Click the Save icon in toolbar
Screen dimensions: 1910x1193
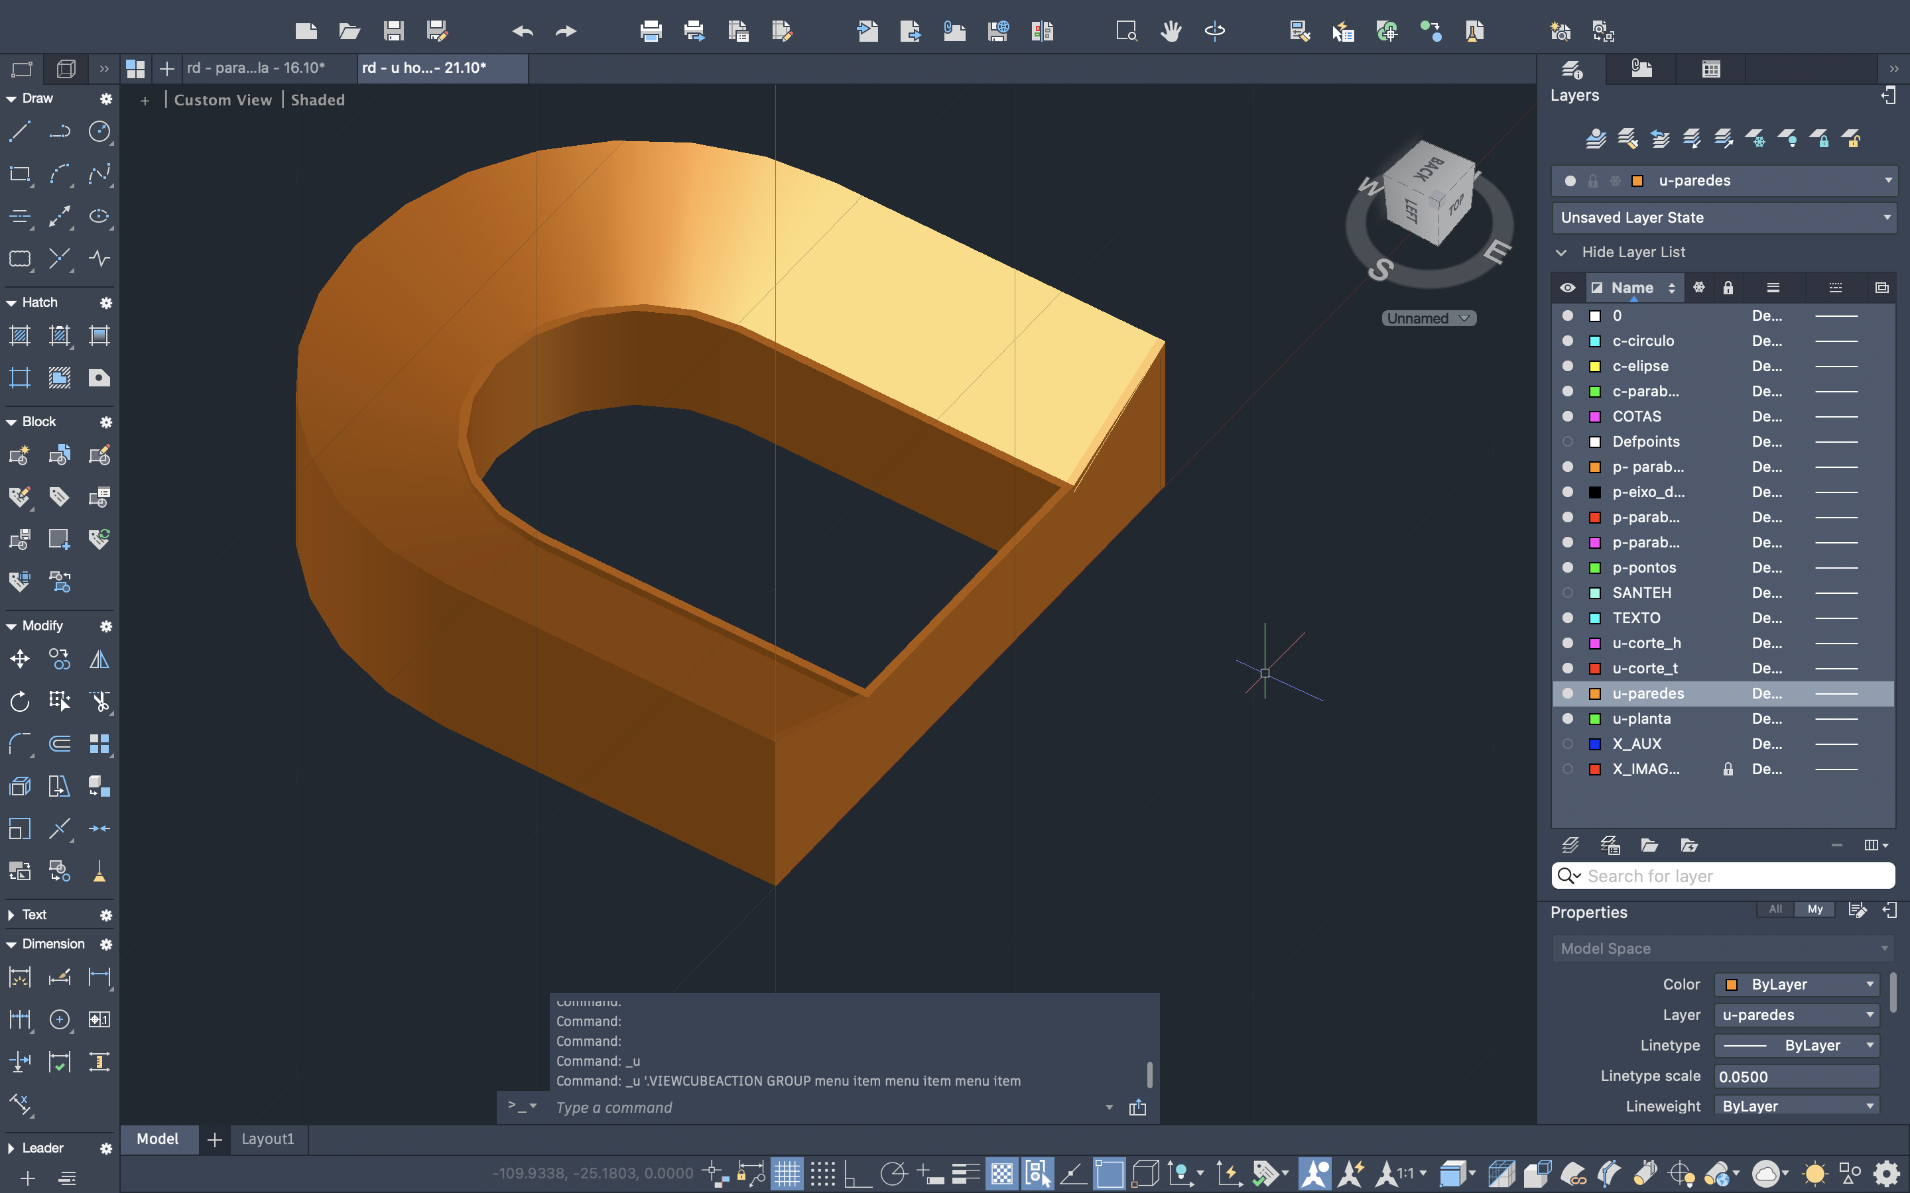(x=393, y=32)
